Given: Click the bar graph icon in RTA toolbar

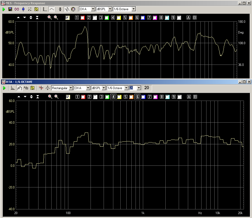Looking at the screenshot, I should [13, 88].
